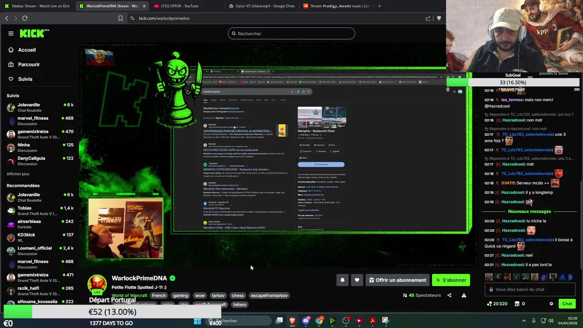Image resolution: width=583 pixels, height=328 pixels.
Task: Select the hétero tag
Action: [240, 304]
